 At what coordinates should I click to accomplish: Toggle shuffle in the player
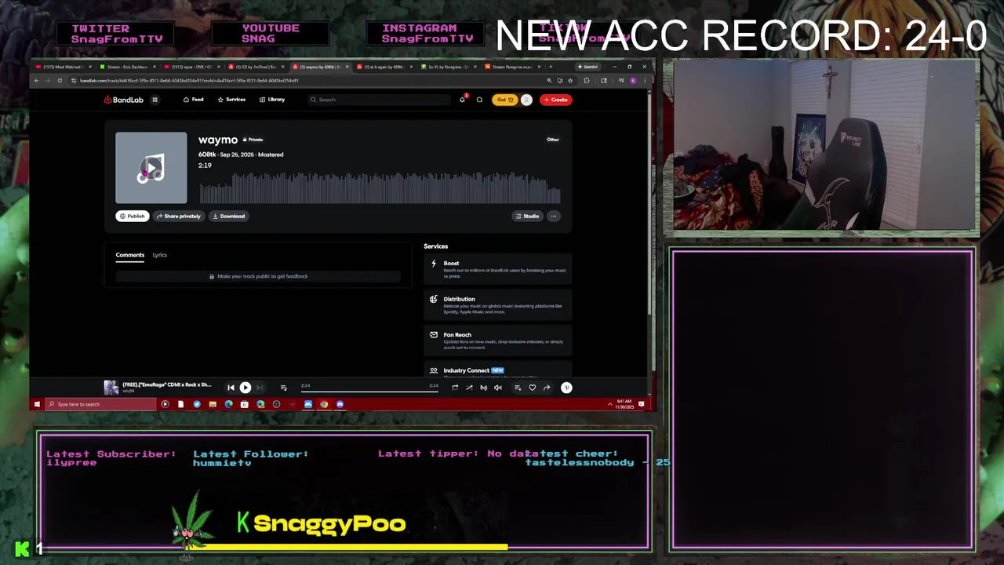click(x=469, y=388)
